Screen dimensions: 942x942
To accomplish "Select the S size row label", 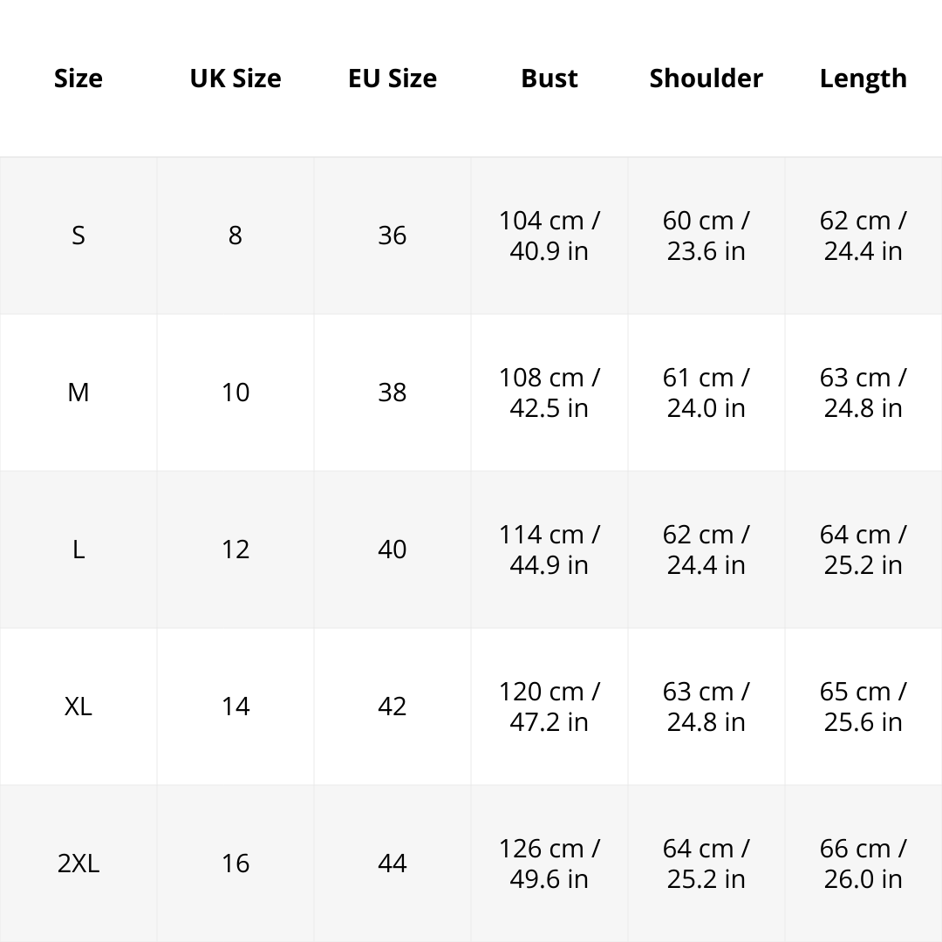I will point(78,235).
